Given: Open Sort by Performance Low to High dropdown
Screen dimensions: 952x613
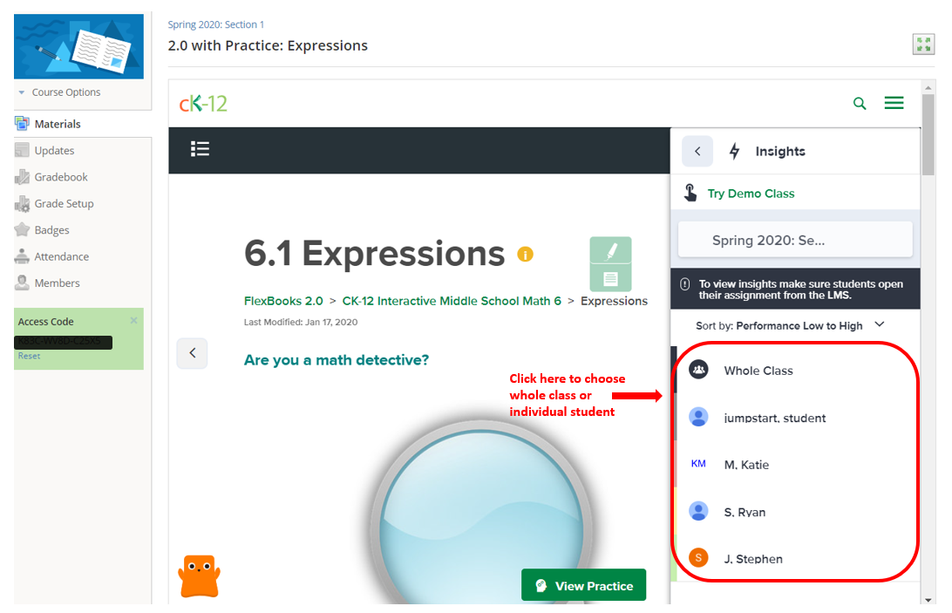Looking at the screenshot, I should coord(789,325).
